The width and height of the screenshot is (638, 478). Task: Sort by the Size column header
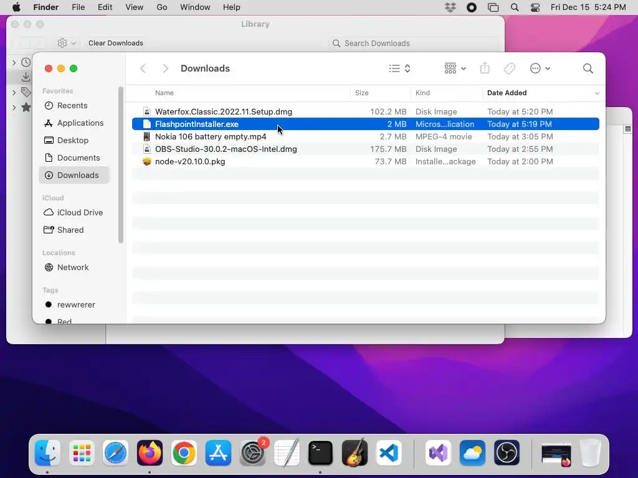tap(362, 93)
